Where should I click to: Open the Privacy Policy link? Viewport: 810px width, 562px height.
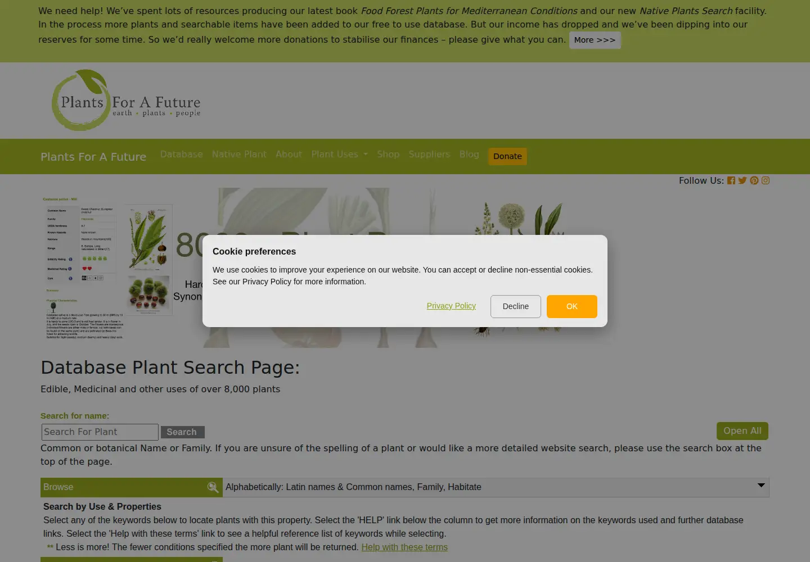[x=451, y=306]
